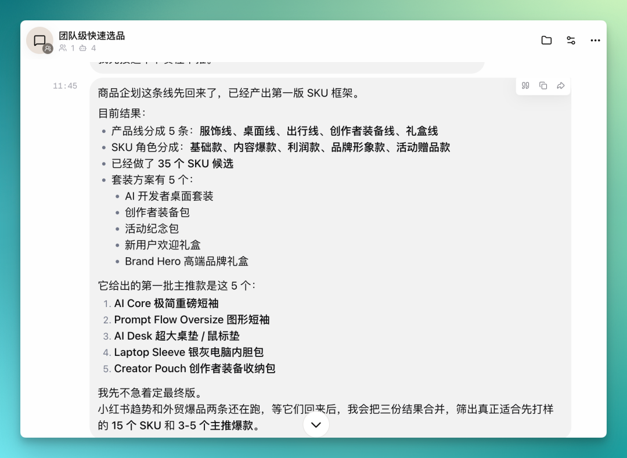Click list item 创作者装备包
Screen dimensions: 627x458
[157, 212]
